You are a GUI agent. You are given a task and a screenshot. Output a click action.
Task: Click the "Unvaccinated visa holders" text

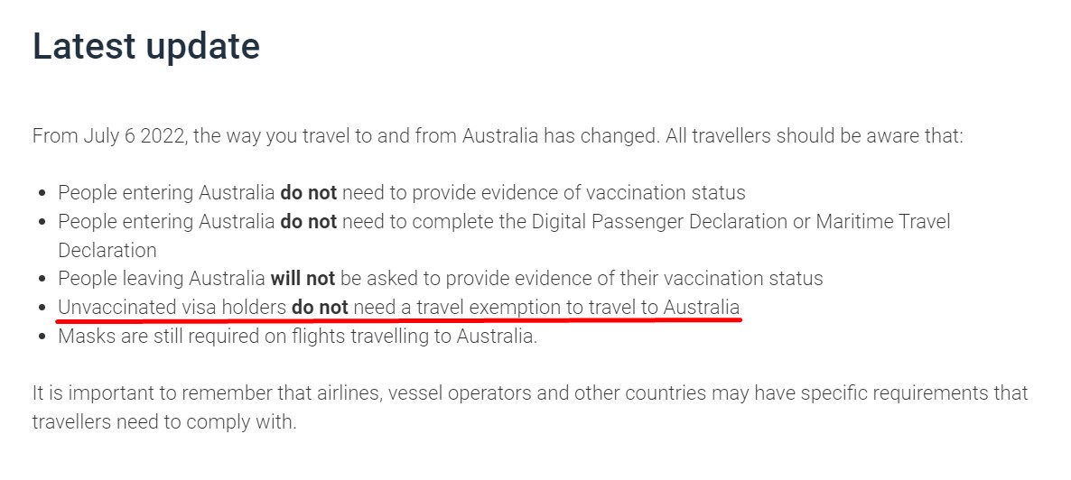[172, 308]
